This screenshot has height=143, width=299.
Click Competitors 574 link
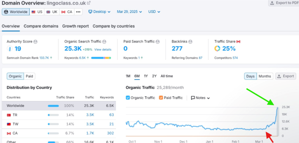point(235,58)
